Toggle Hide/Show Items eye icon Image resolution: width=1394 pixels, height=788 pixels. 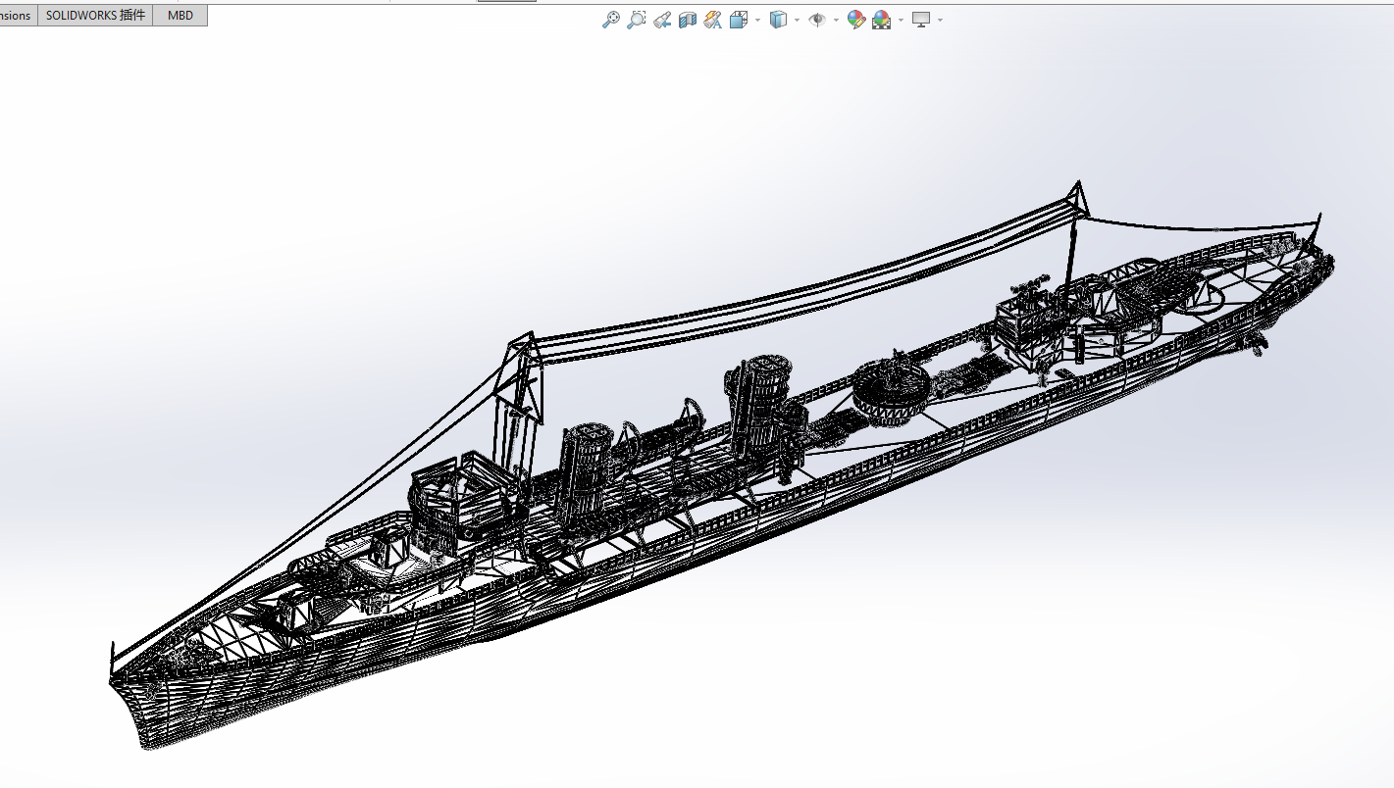816,20
